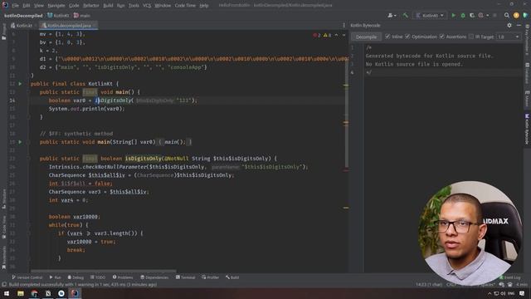Viewport: 531px width, 299px height.
Task: Open the Profiler tool window
Action: point(210,277)
